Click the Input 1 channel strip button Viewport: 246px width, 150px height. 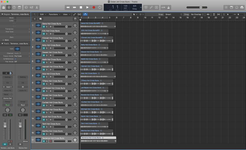coord(8,87)
